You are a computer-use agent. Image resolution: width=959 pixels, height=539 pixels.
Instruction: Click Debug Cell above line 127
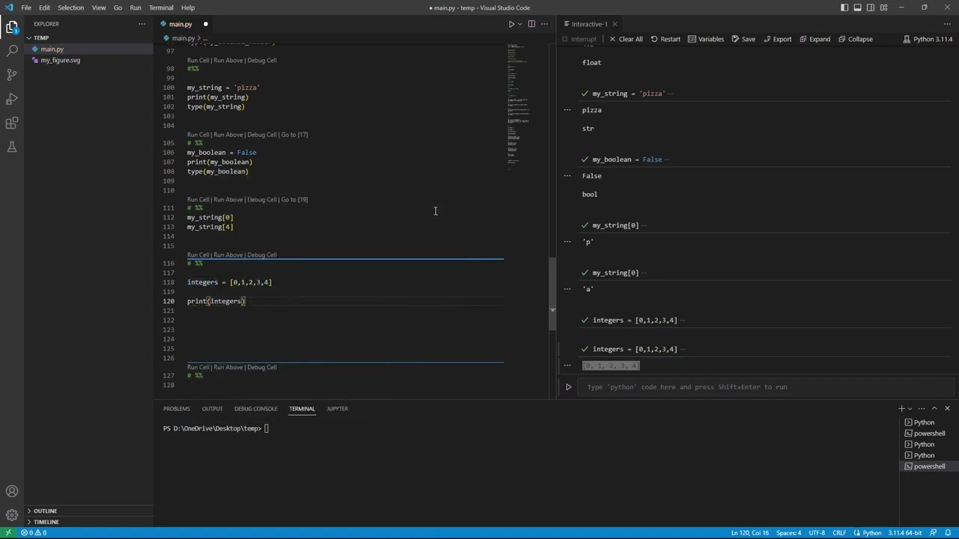pyautogui.click(x=261, y=368)
